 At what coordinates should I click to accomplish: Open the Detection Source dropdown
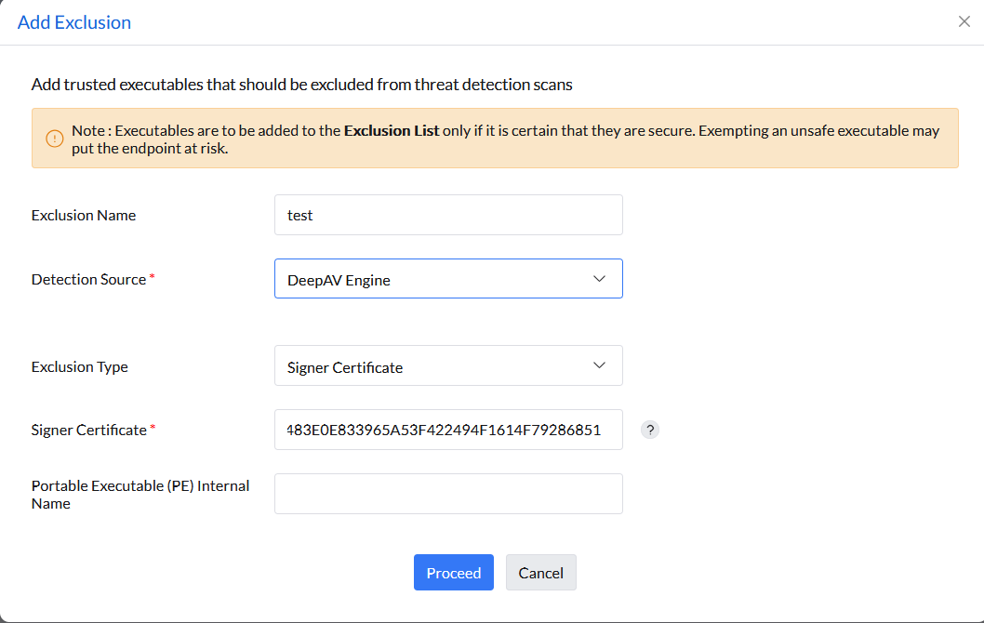pos(448,278)
